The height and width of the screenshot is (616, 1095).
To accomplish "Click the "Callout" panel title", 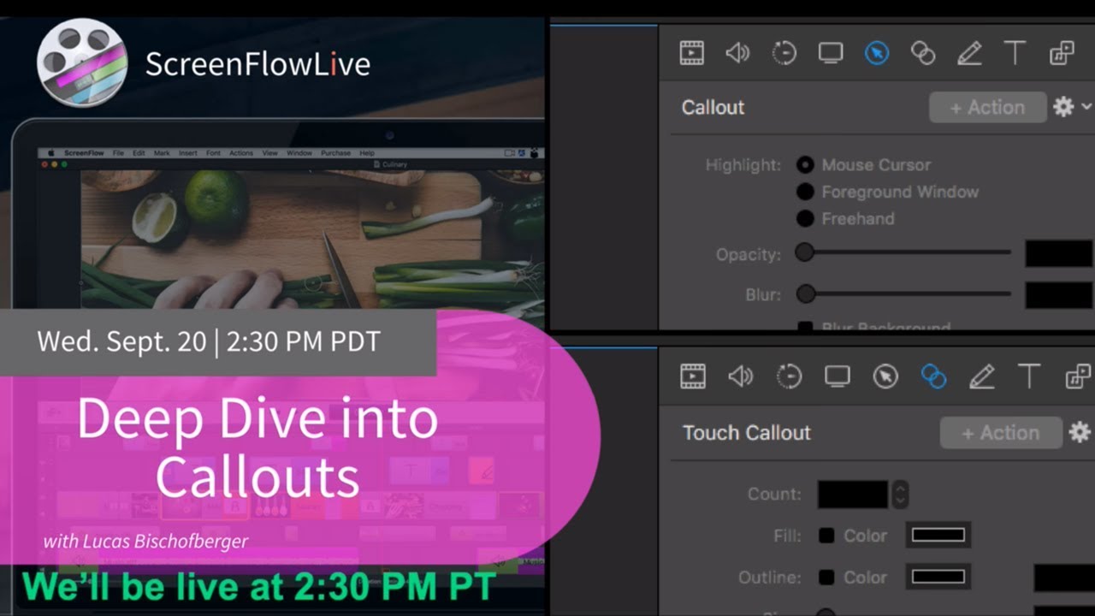I will click(713, 107).
